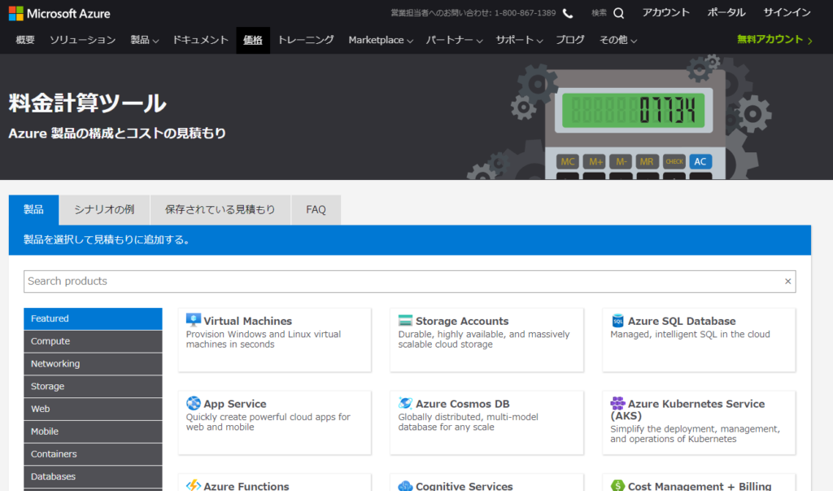The image size is (833, 491).
Task: Click the Cognitive Services title
Action: pos(464,485)
